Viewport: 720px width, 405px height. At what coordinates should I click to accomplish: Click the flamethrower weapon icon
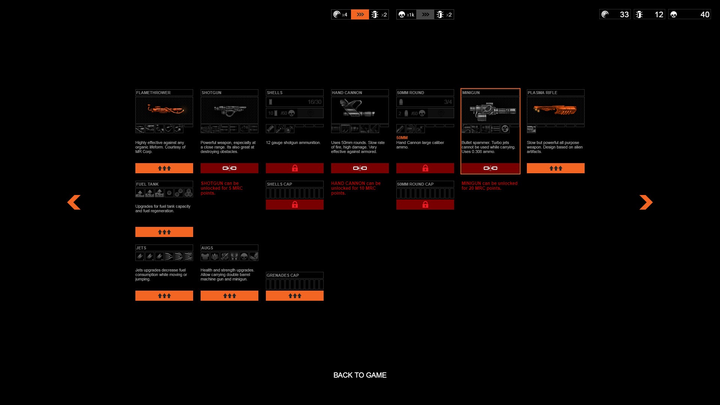coord(164,110)
